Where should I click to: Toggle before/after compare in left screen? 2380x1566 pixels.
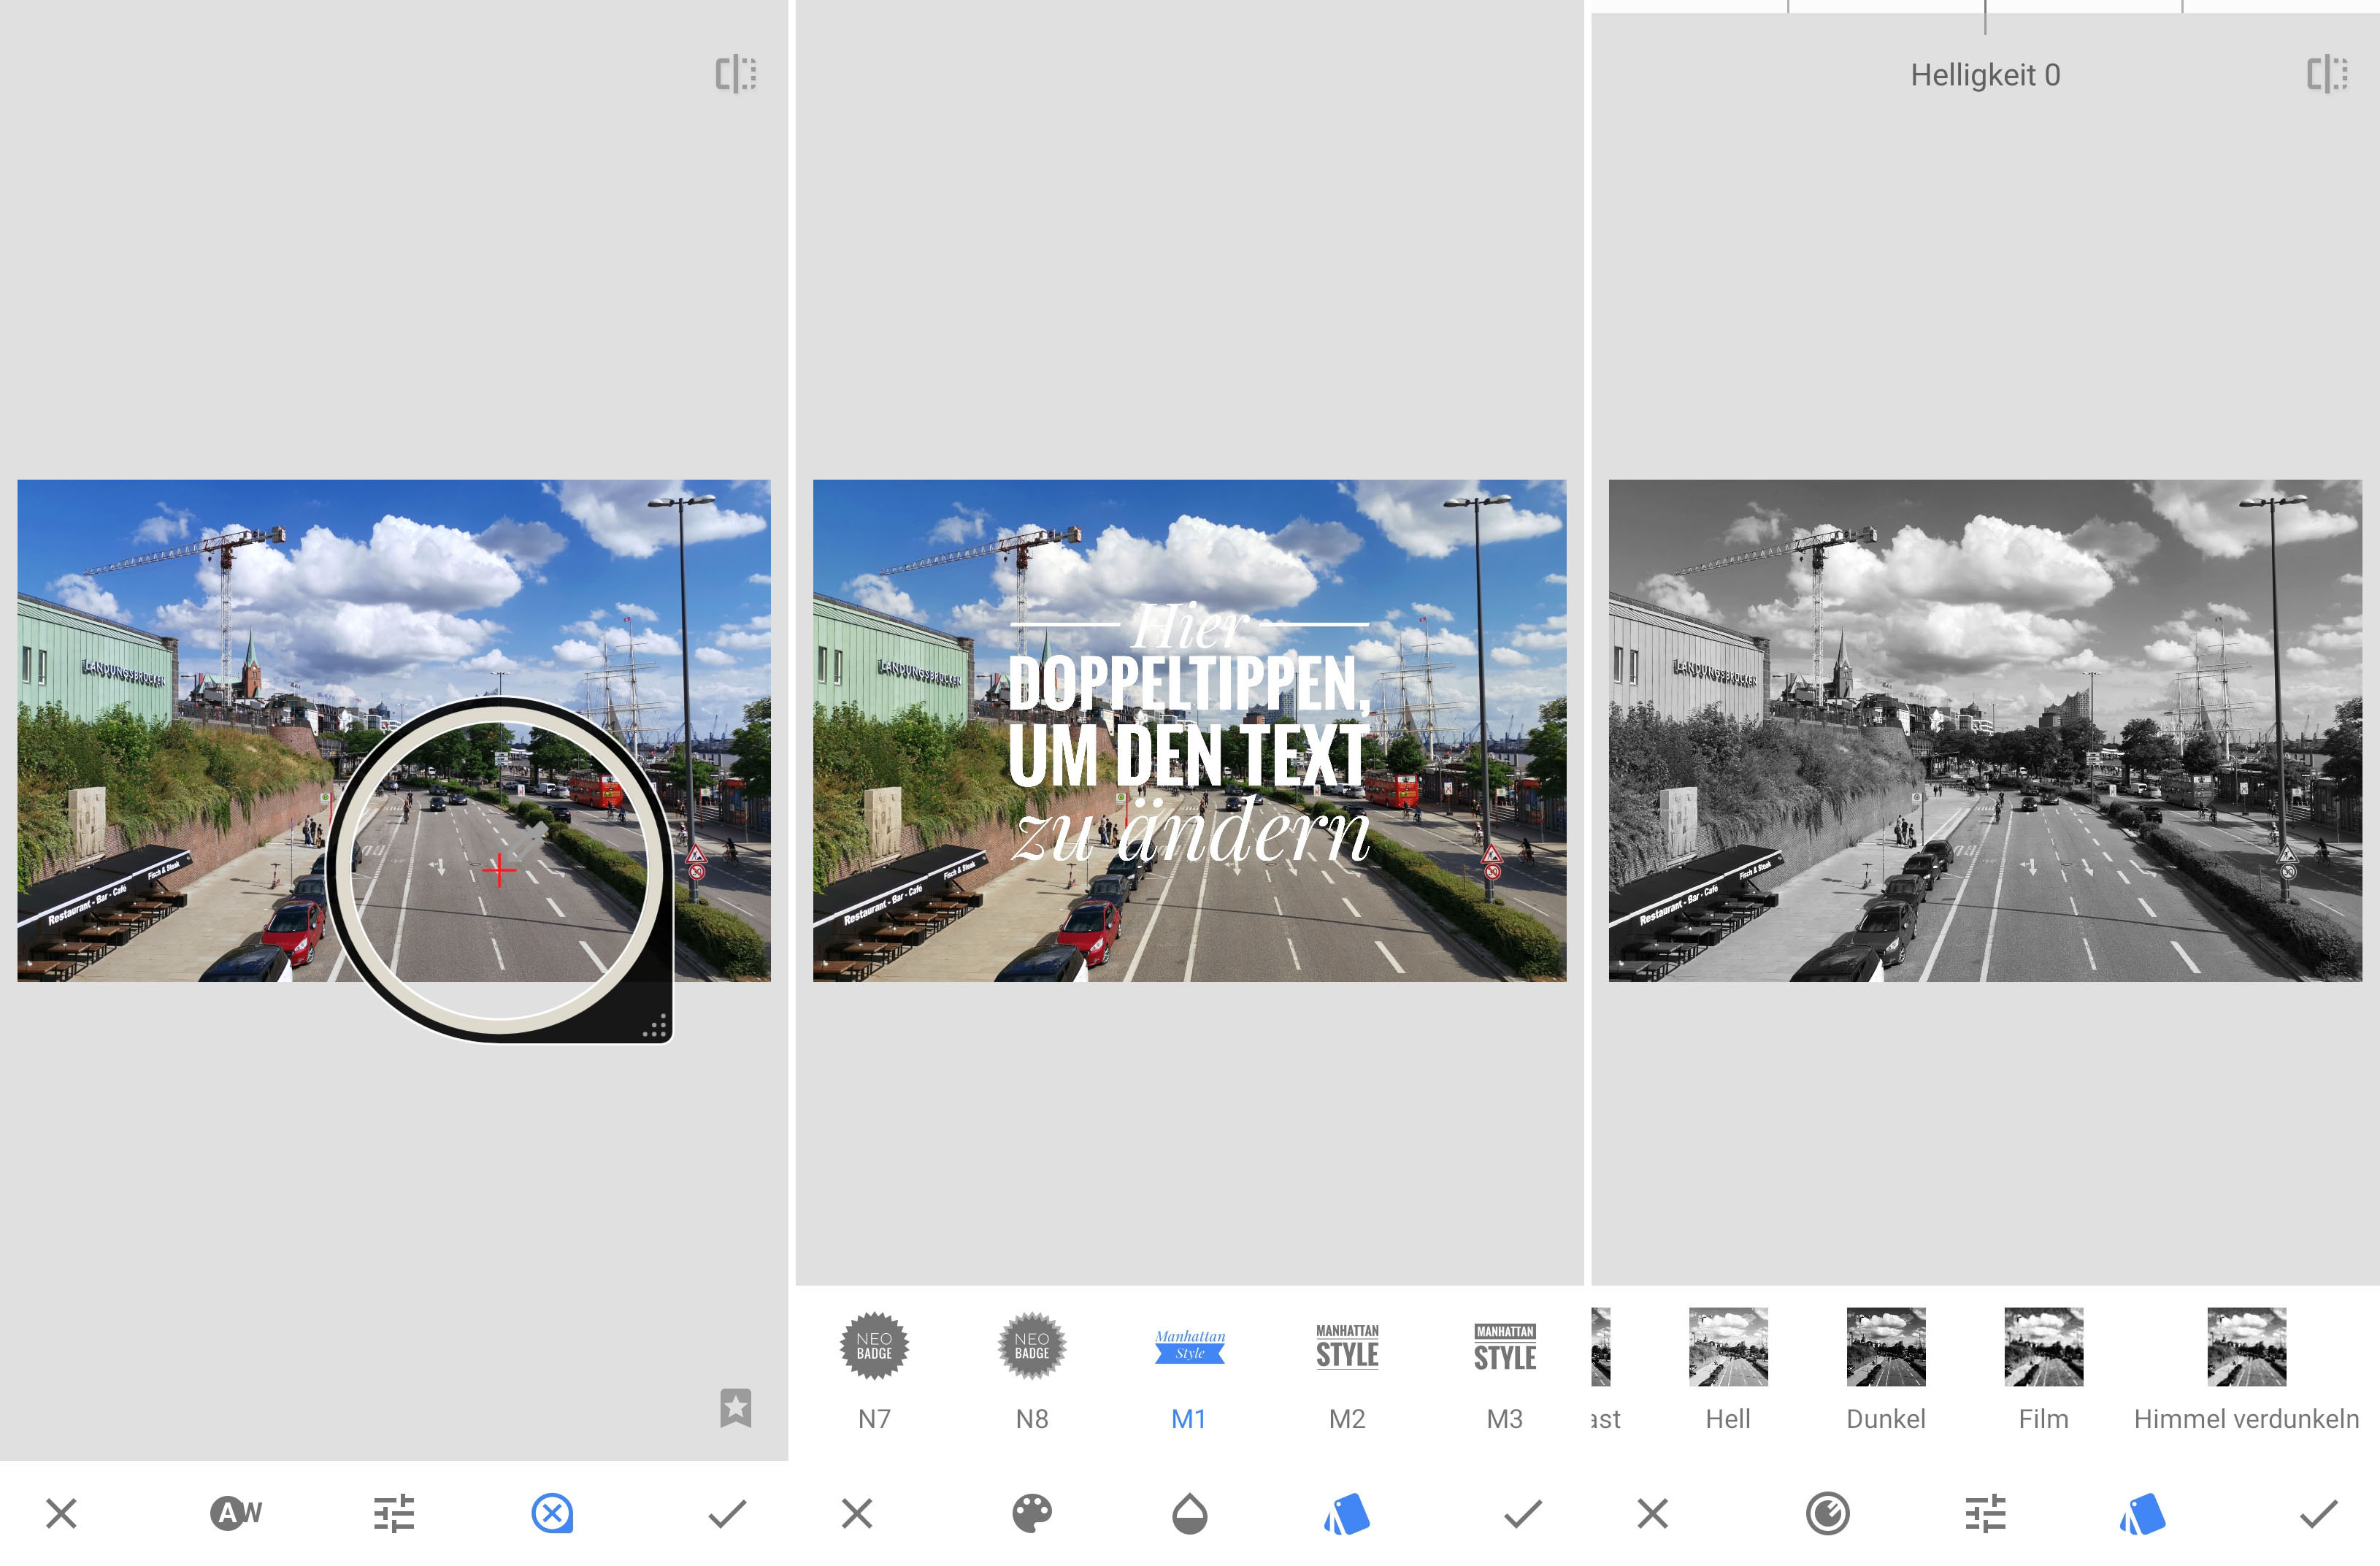tap(736, 74)
